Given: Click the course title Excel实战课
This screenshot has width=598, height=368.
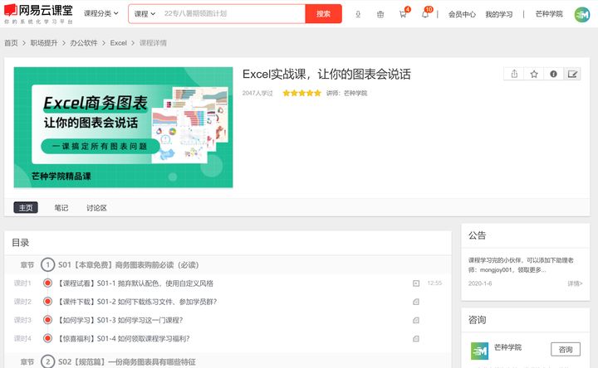Looking at the screenshot, I should [x=326, y=74].
